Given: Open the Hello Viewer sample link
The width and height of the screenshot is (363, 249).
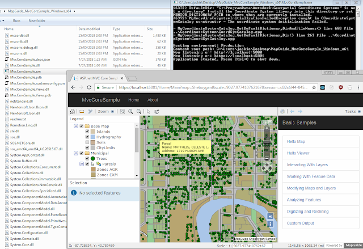Looking at the screenshot, I should click(298, 153).
